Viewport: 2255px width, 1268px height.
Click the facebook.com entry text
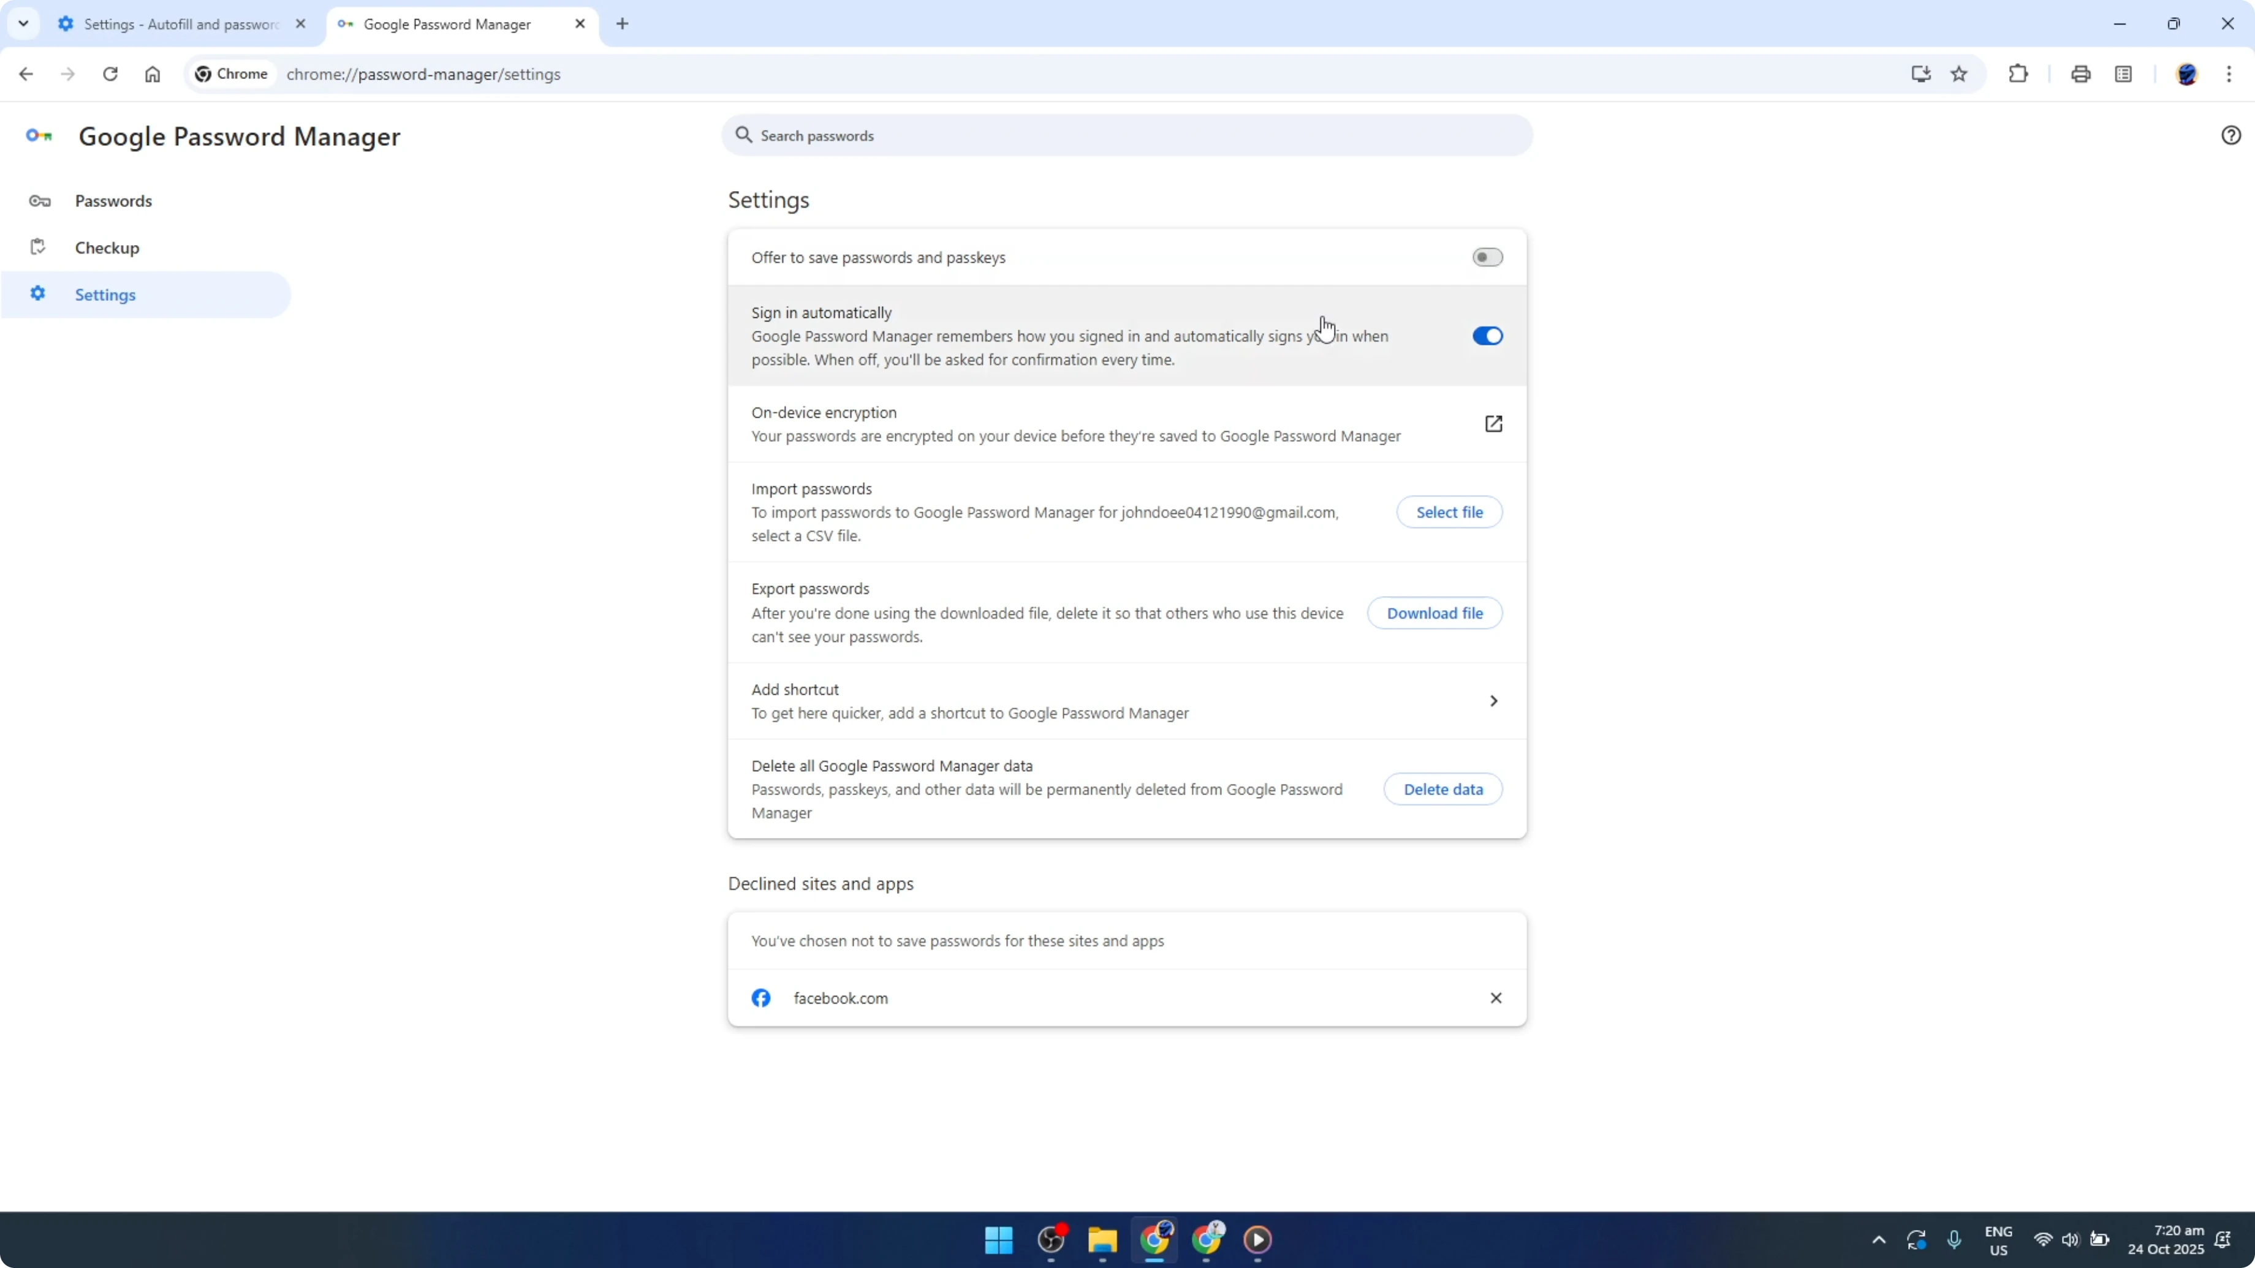pyautogui.click(x=840, y=998)
